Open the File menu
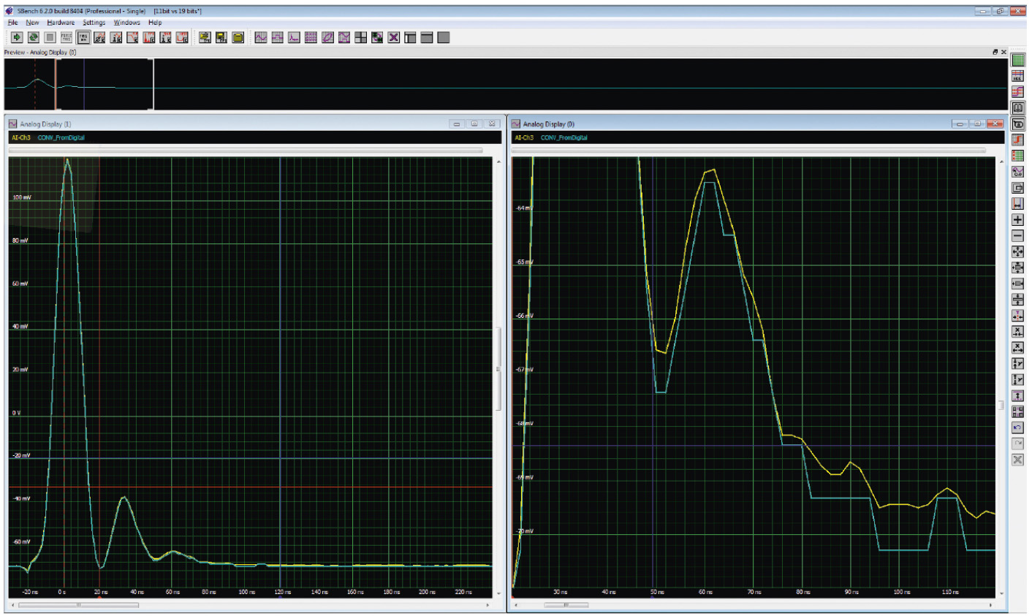The height and width of the screenshot is (616, 1032). pyautogui.click(x=12, y=23)
